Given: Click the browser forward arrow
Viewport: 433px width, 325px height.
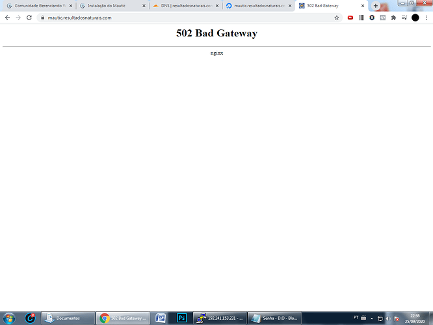Looking at the screenshot, I should pyautogui.click(x=18, y=18).
